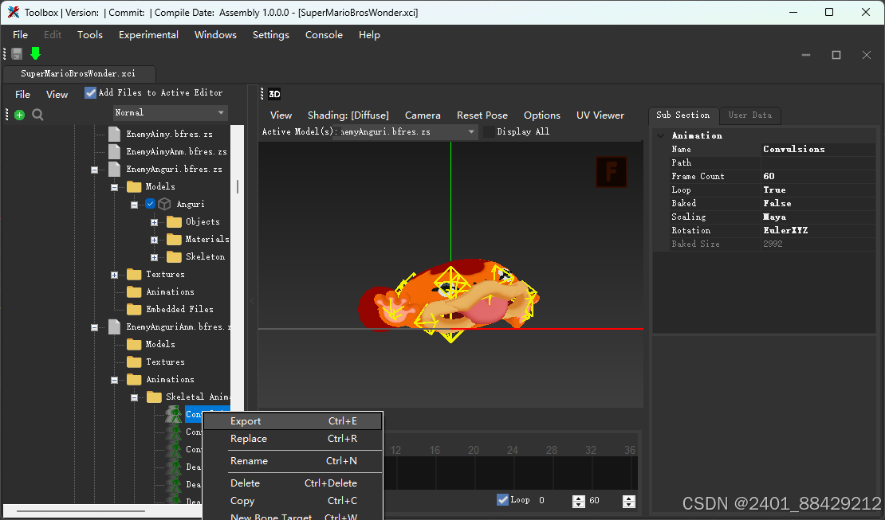Click the selected skeletal animation figure icon
Screen dimensions: 885x520
pyautogui.click(x=174, y=415)
